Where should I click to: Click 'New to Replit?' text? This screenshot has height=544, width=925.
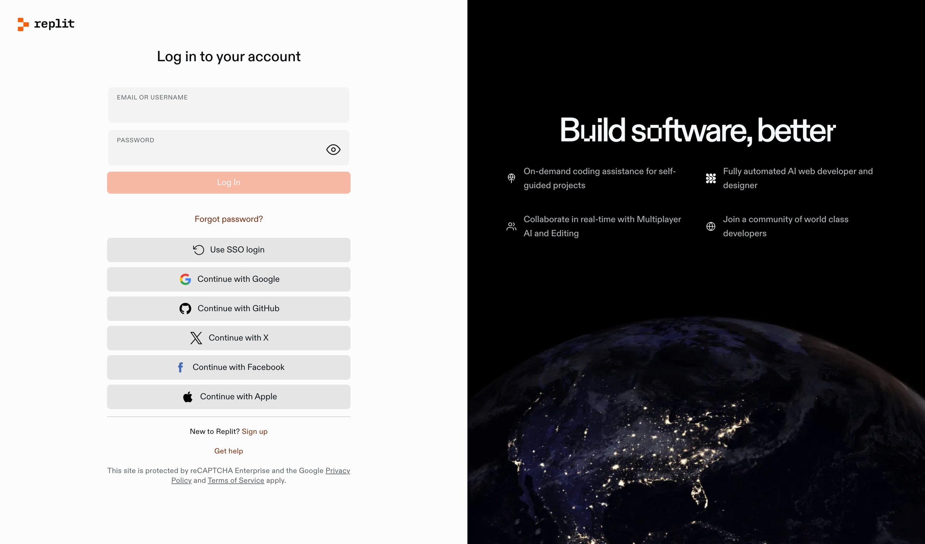tap(215, 431)
